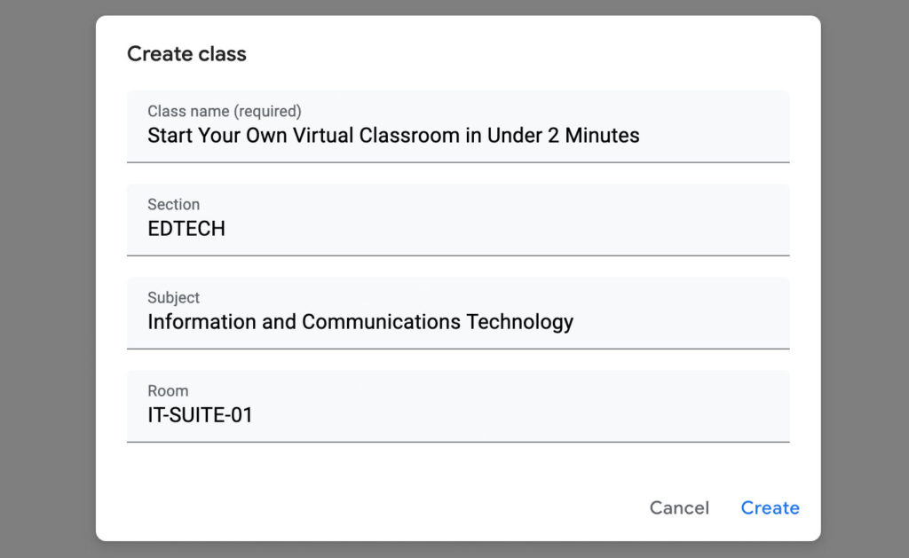This screenshot has width=909, height=558.
Task: Select the 'Information and Communications Technology' text
Action: (x=360, y=322)
